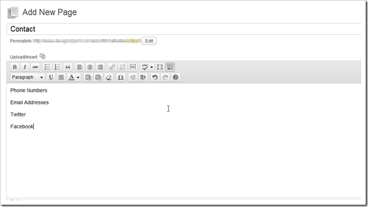Apply the text color A button
The height and width of the screenshot is (207, 368).
point(71,77)
